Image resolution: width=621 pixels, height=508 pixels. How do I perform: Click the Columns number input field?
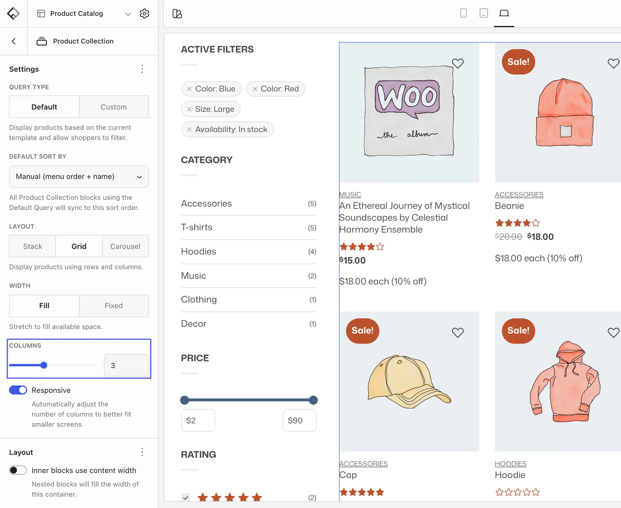click(x=127, y=365)
